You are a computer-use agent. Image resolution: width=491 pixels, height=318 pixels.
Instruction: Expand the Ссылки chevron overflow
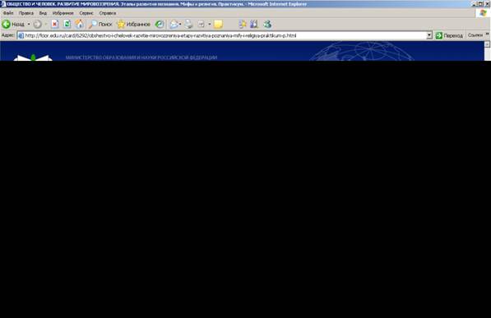pos(487,35)
